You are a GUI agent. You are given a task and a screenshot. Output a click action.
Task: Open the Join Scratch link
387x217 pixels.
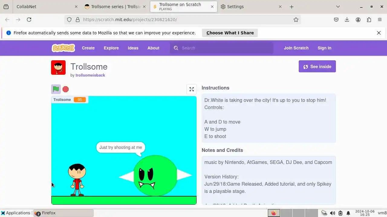tap(296, 48)
